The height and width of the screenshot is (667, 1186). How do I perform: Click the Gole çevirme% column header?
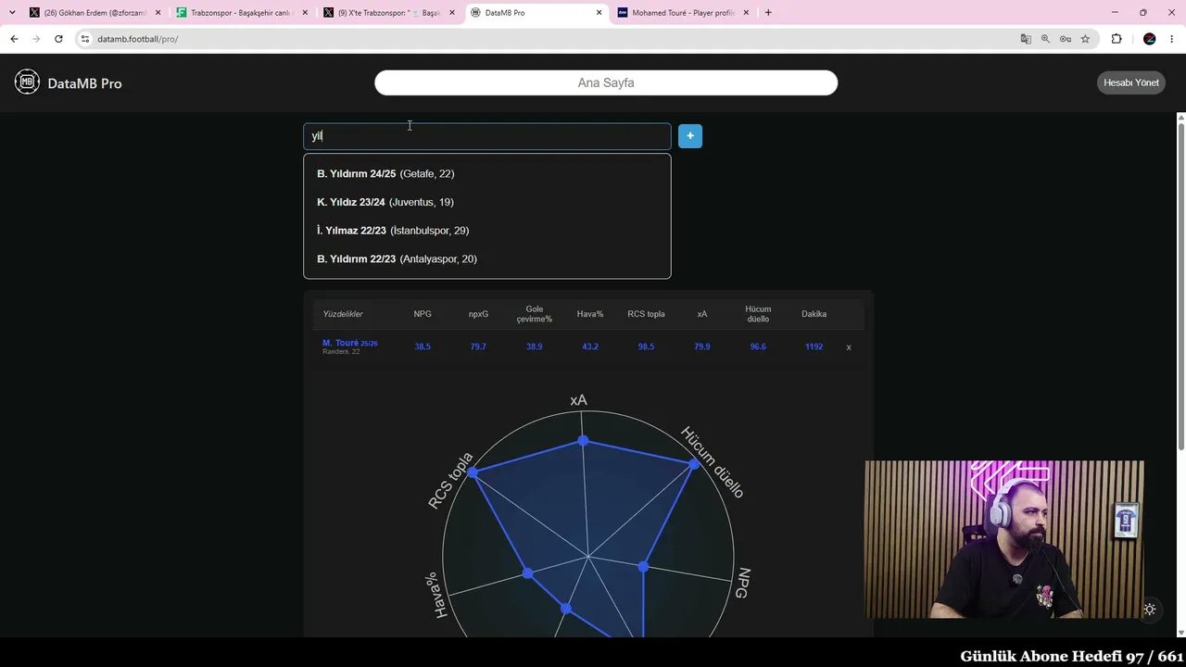tap(535, 314)
